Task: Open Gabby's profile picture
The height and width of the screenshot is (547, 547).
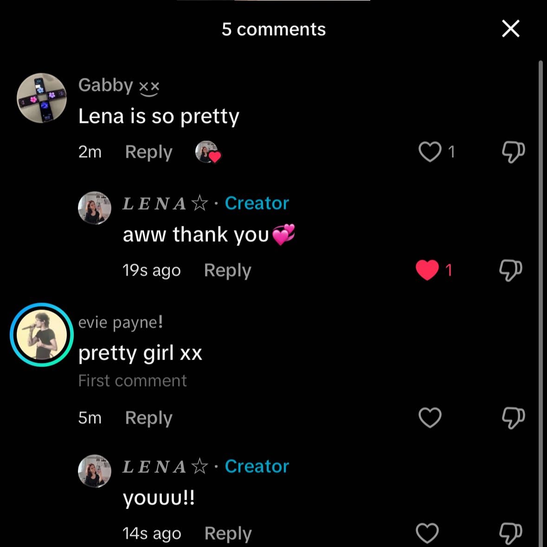Action: (x=42, y=98)
